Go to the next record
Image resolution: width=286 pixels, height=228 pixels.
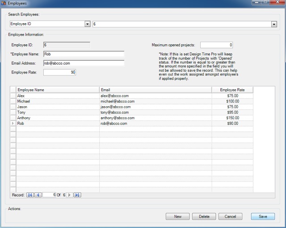69,195
